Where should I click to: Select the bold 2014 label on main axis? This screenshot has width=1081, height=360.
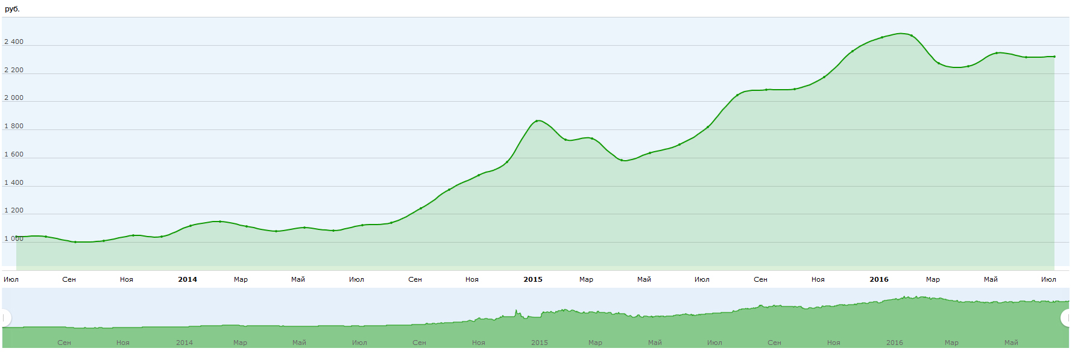[188, 279]
